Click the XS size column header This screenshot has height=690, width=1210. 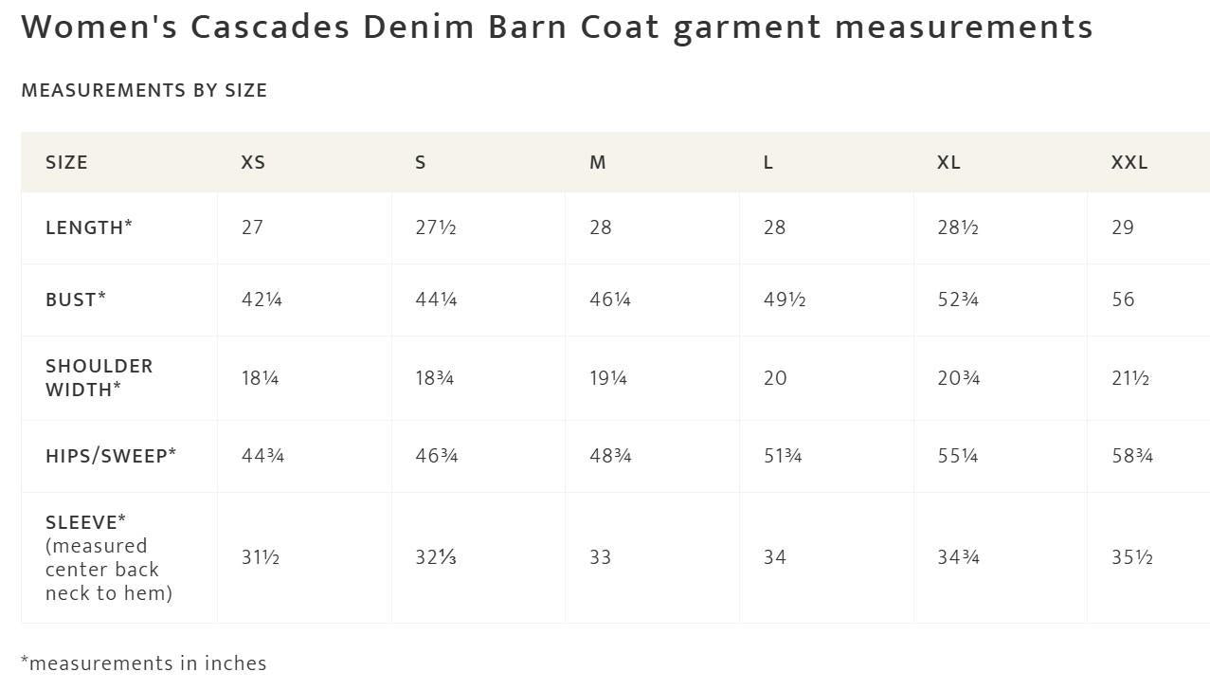coord(253,162)
